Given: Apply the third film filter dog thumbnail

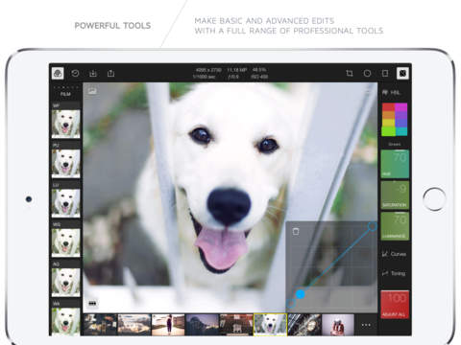Looking at the screenshot, I should coord(65,203).
